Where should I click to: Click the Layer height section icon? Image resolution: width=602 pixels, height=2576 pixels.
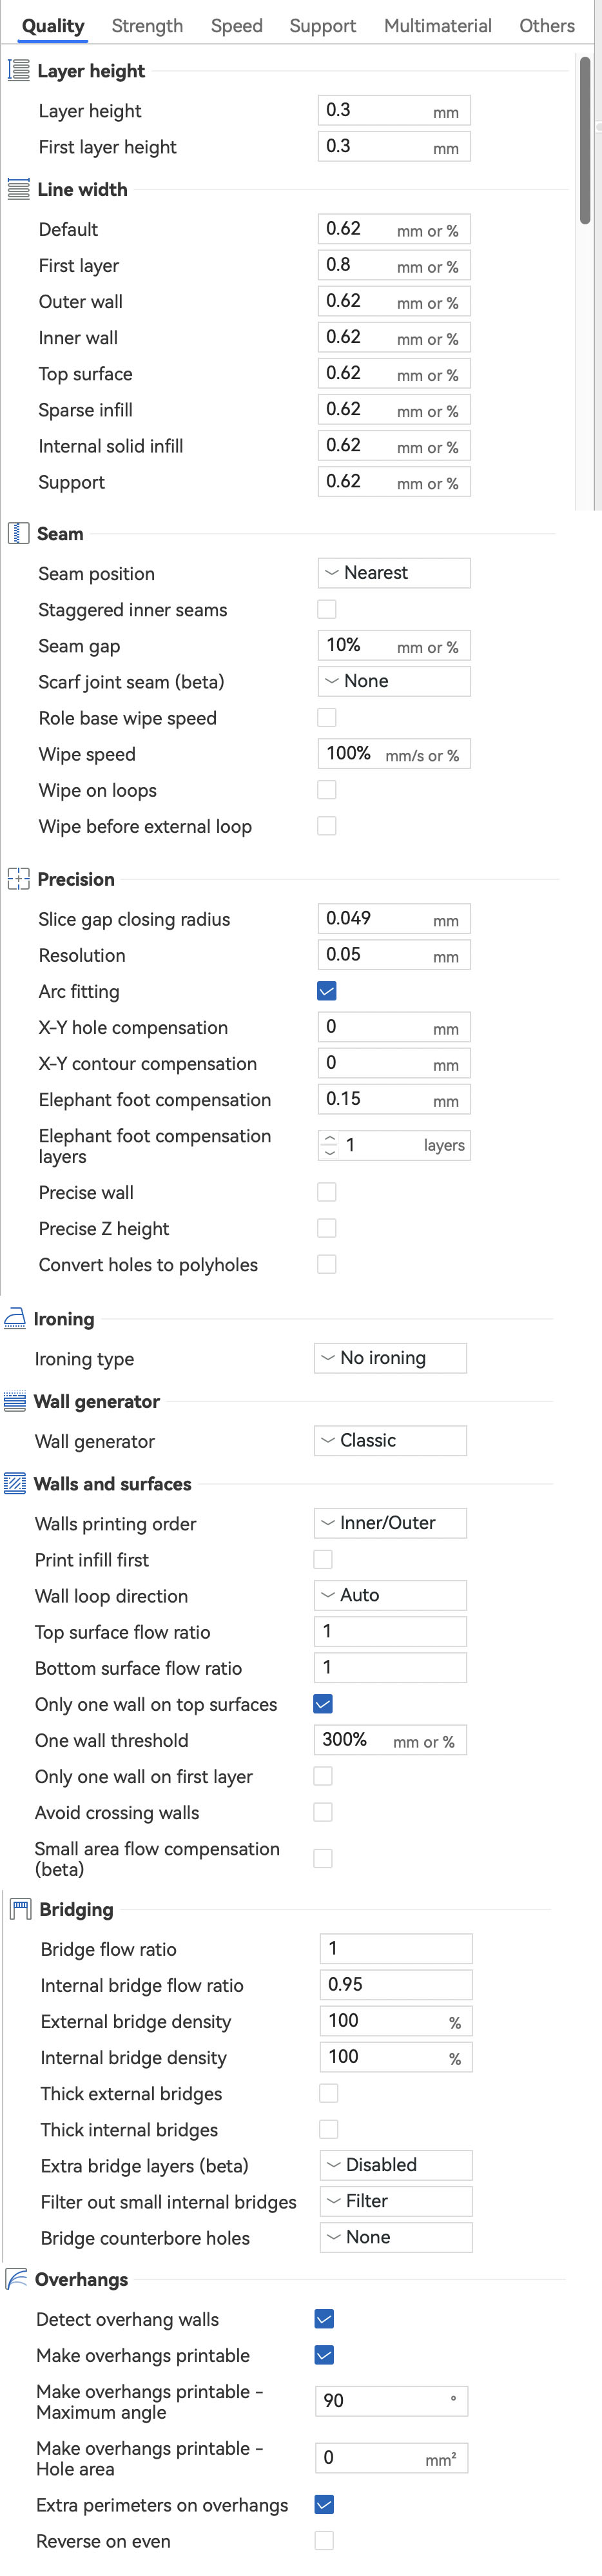(x=18, y=70)
